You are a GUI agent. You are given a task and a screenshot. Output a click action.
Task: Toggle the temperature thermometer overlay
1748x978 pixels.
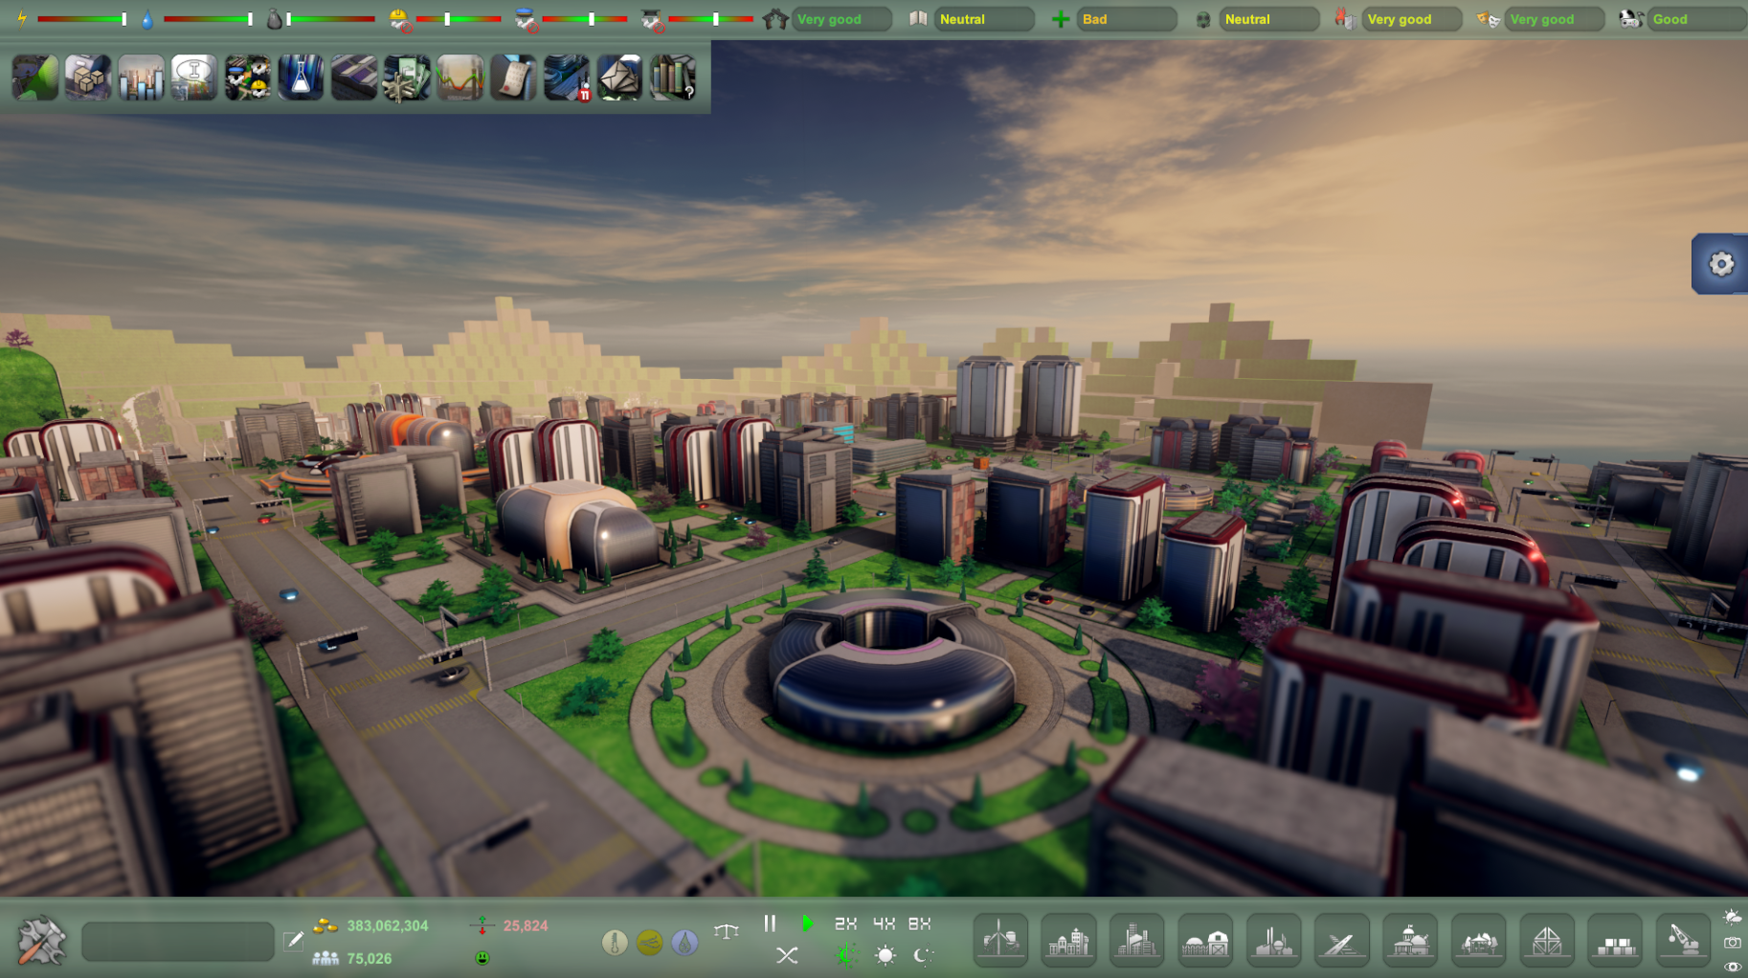pyautogui.click(x=615, y=943)
